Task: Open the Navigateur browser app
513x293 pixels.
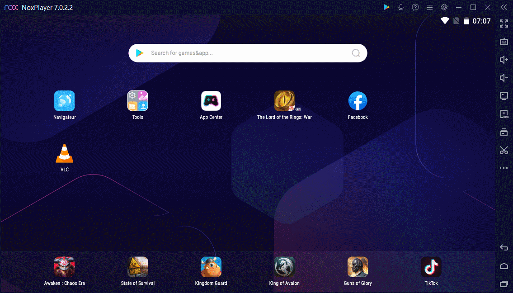Action: tap(65, 101)
